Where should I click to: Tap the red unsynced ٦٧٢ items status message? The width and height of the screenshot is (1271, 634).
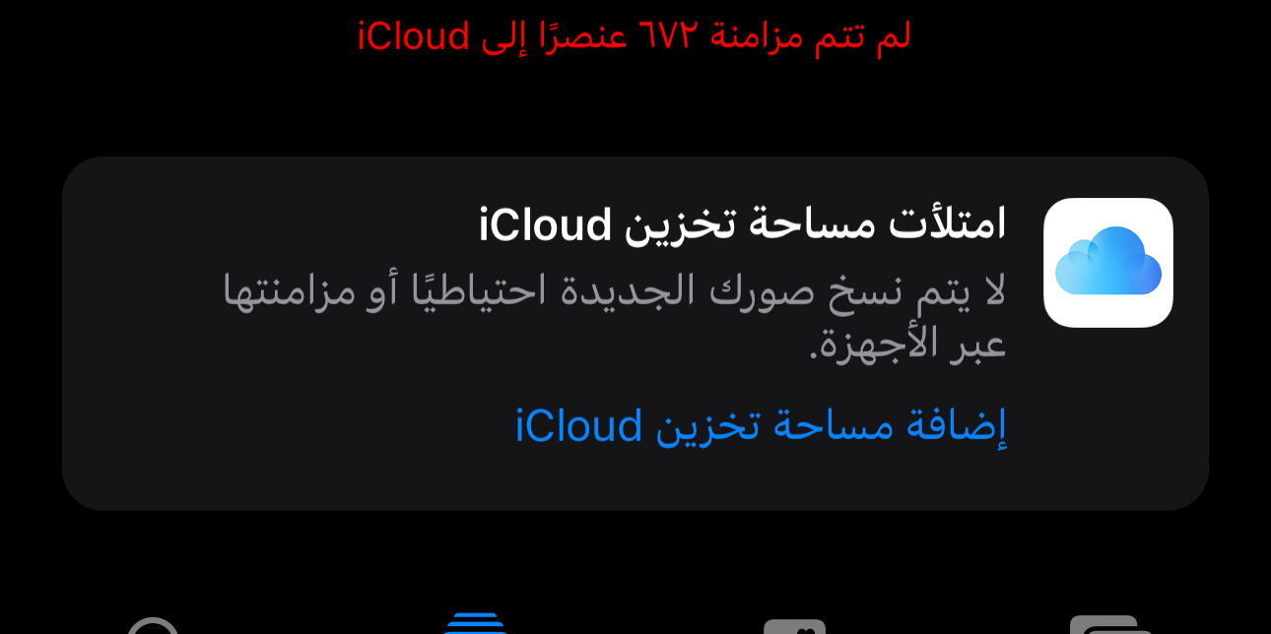point(635,36)
